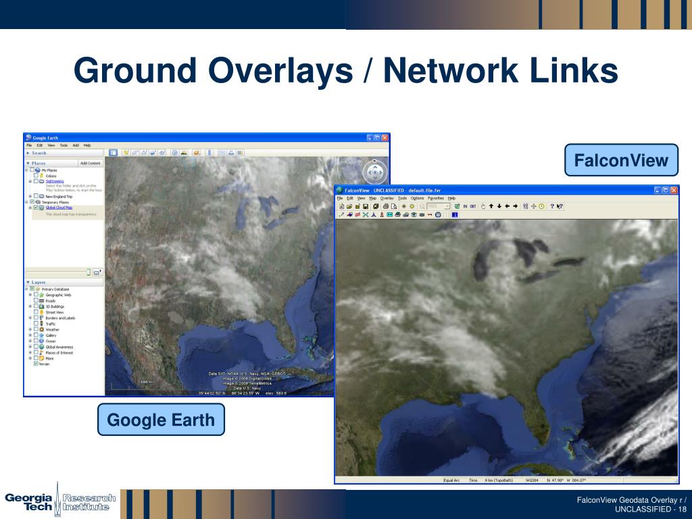692x519 pixels.
Task: Expand the Geographic Web layer node
Action: [x=30, y=295]
